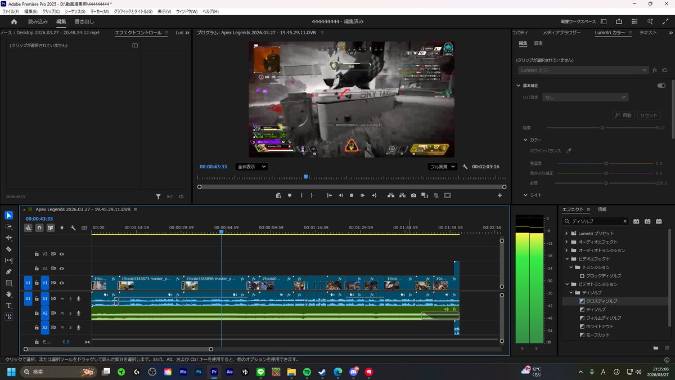
Task: Select the Type tool
Action: click(x=8, y=306)
